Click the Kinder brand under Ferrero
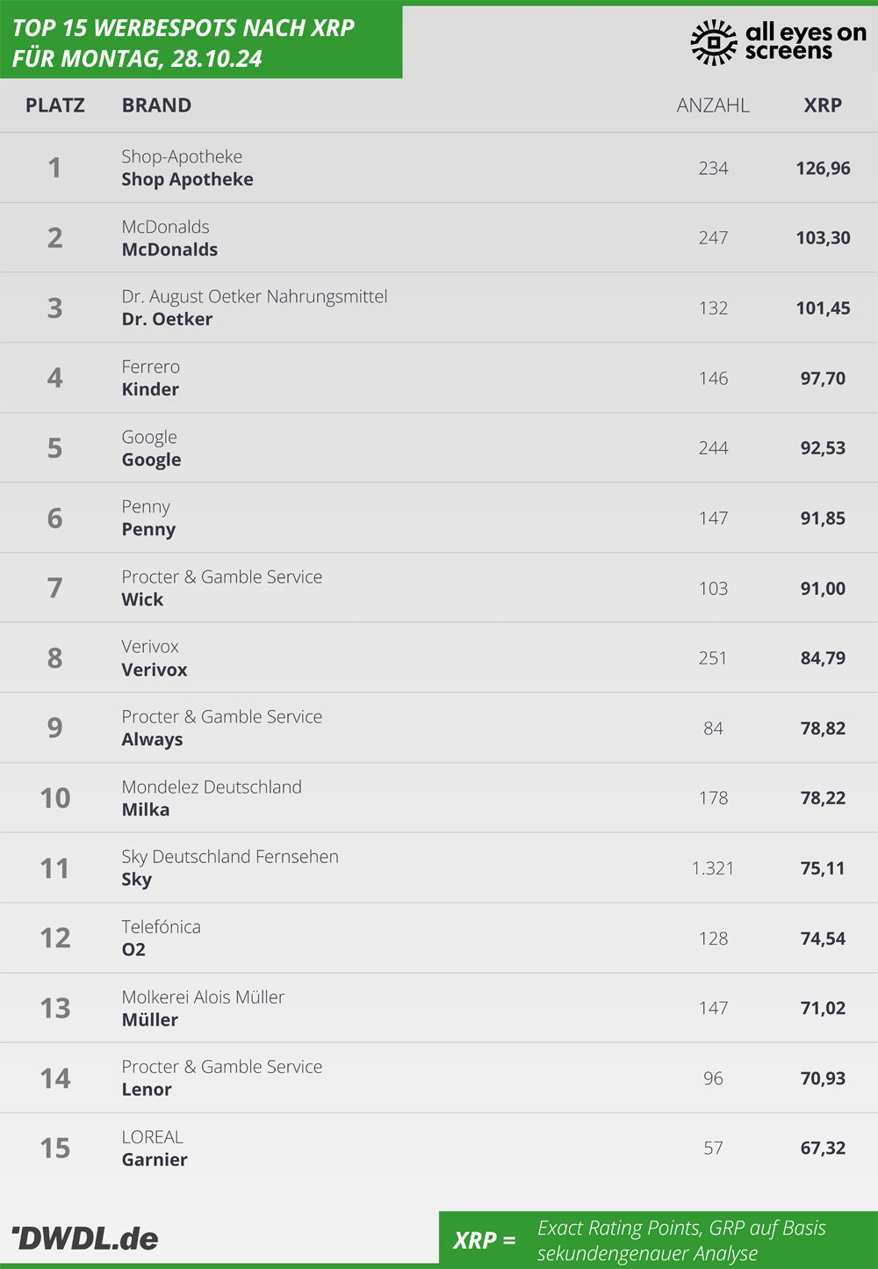The width and height of the screenshot is (878, 1269). (150, 389)
